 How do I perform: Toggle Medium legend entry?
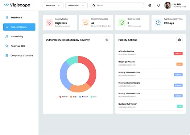tap(83, 97)
